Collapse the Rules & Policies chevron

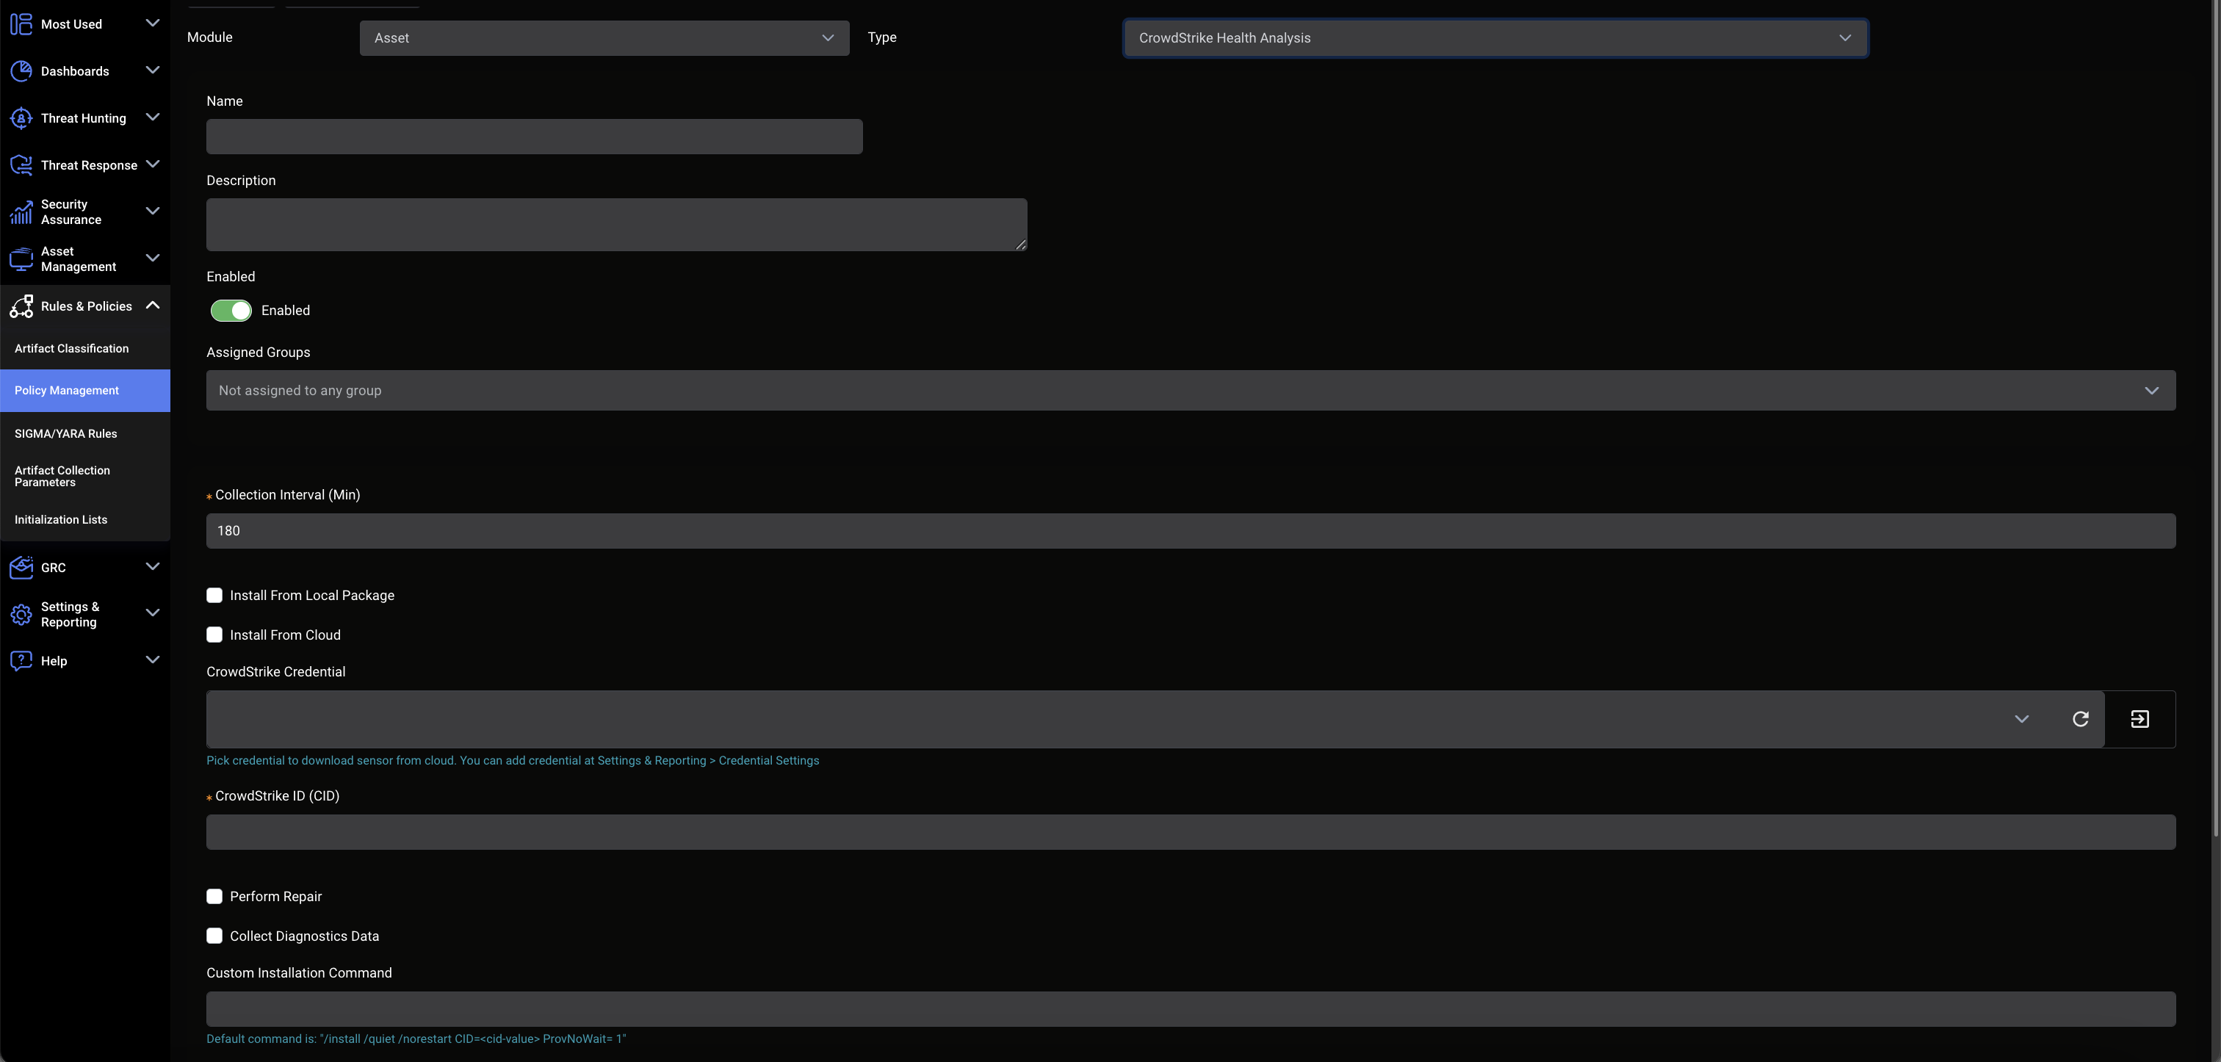(153, 305)
